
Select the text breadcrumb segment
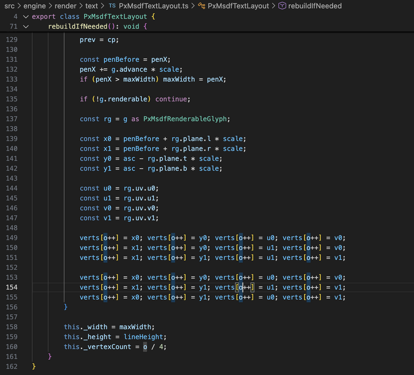[x=92, y=6]
